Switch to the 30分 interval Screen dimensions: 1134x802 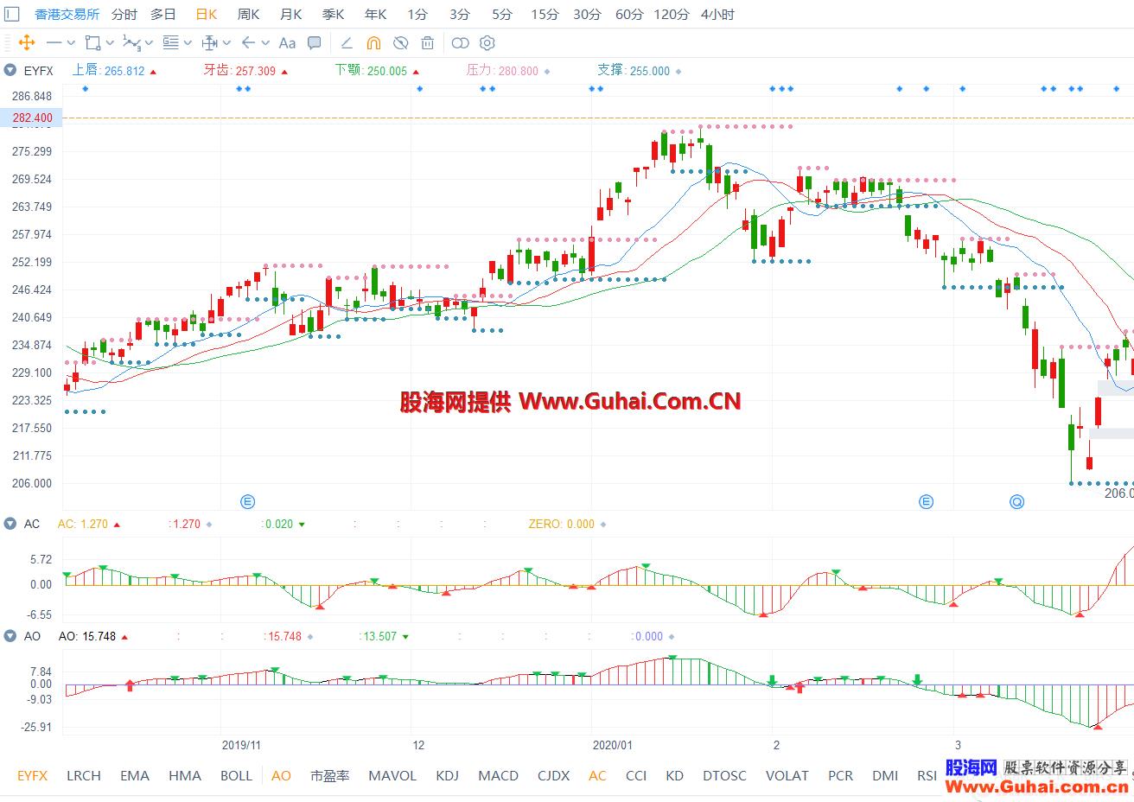(x=587, y=14)
